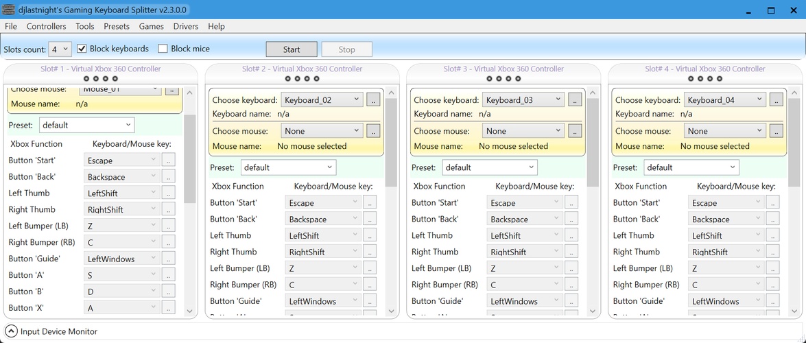Click Slot 1 key-assign button for Button 'Start'
This screenshot has height=343, width=806.
coord(168,161)
